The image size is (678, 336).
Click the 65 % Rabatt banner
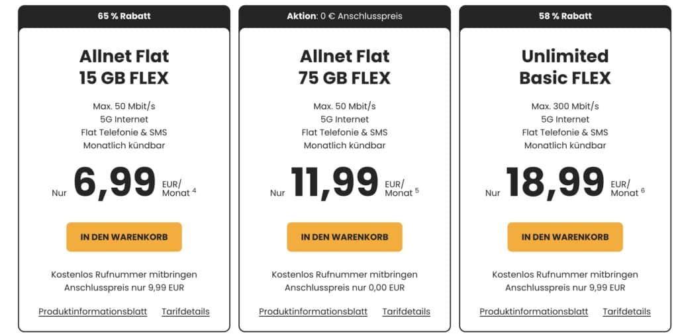124,16
